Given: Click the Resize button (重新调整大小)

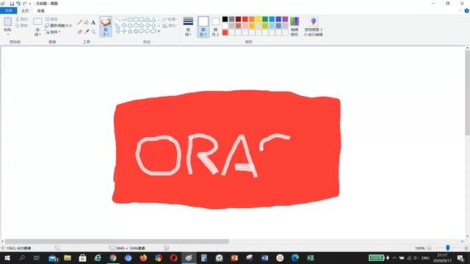Looking at the screenshot, I should pyautogui.click(x=59, y=26).
